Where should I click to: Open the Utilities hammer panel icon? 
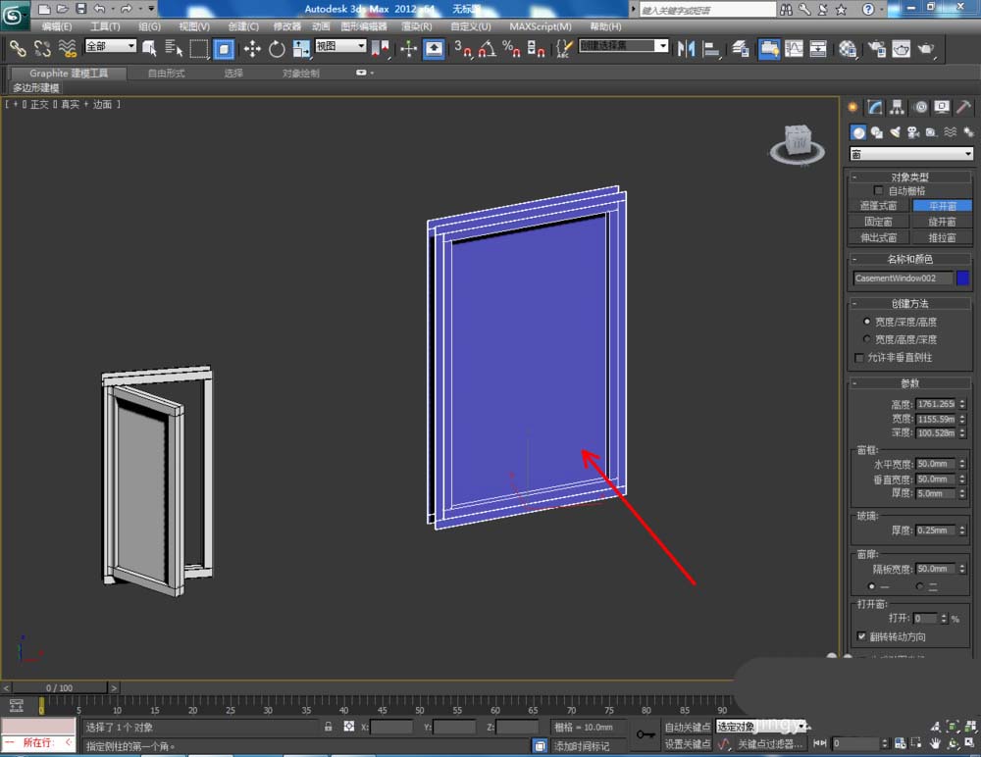(964, 108)
